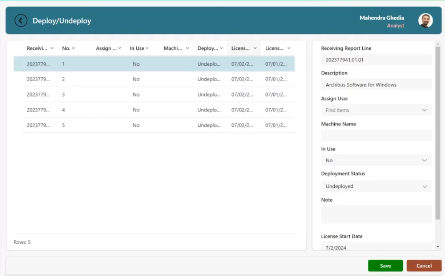Open the Deployment Status dropdown

click(376, 186)
